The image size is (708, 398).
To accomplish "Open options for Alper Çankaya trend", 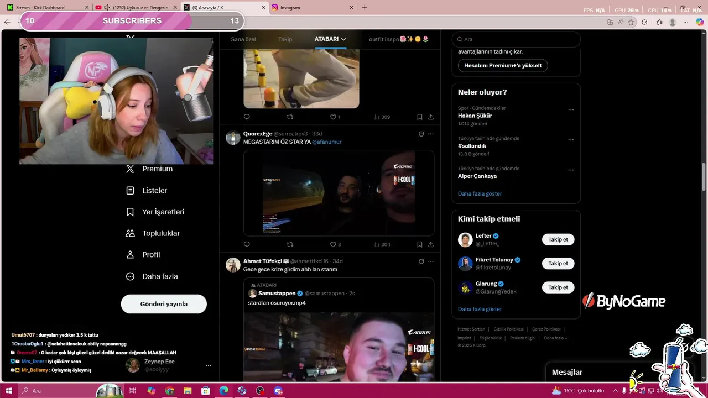I will point(571,170).
